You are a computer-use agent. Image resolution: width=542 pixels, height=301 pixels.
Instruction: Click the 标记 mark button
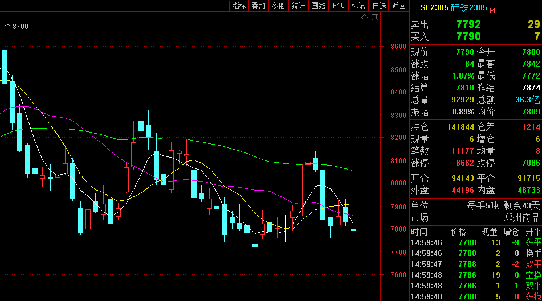(358, 6)
